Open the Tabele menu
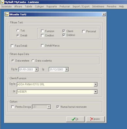 (x=28, y=7)
